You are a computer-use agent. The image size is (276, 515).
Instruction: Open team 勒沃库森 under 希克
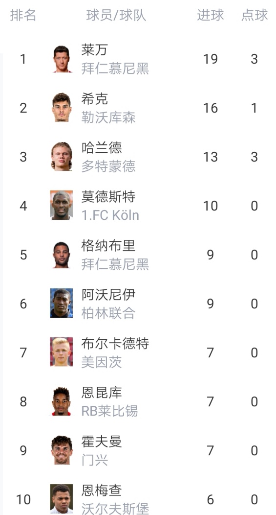point(108,117)
